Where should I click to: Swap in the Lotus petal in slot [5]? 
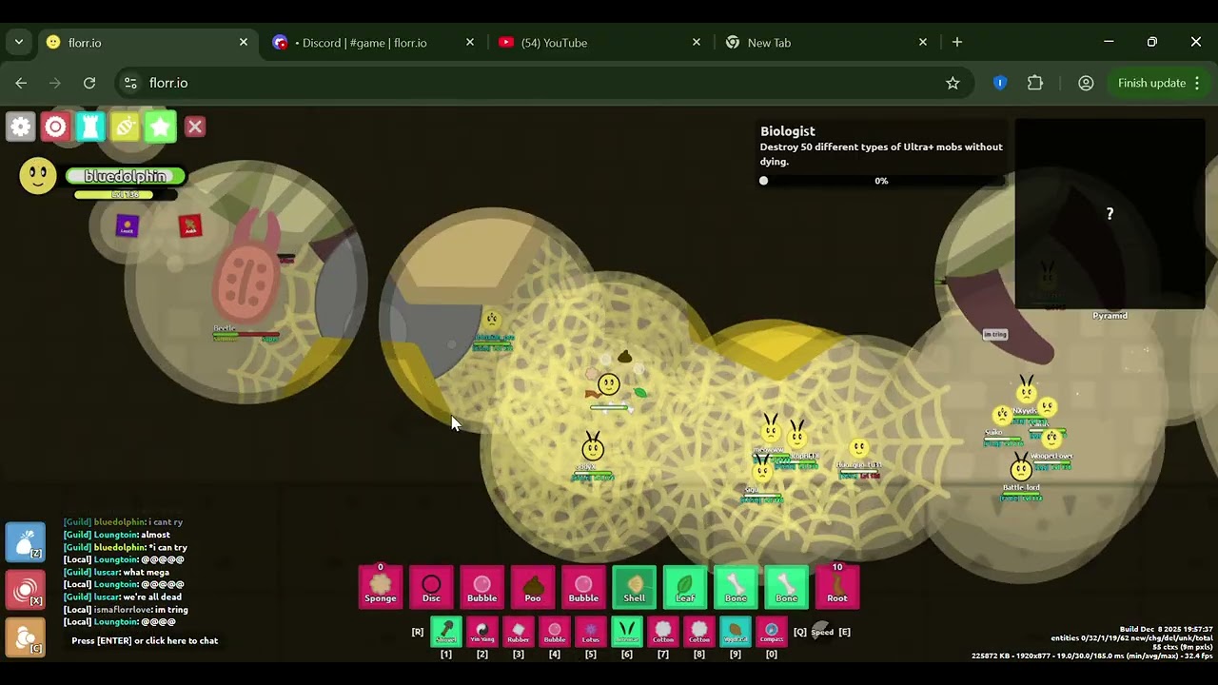[x=590, y=632]
